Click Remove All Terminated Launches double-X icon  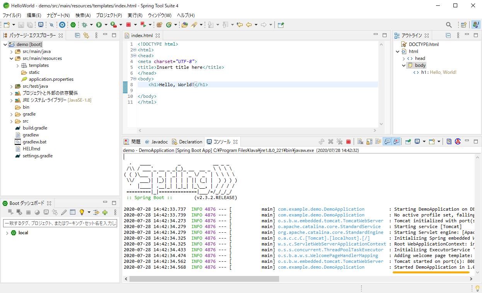point(339,142)
